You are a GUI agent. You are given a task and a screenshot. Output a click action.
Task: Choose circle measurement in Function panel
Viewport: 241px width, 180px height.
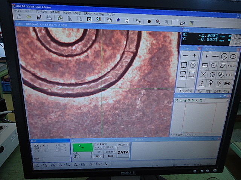[x=224, y=57]
